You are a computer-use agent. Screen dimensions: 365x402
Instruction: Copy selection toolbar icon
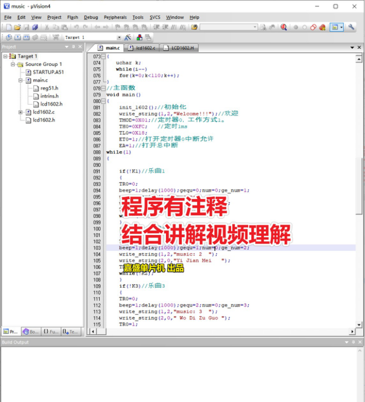pyautogui.click(x=56, y=27)
